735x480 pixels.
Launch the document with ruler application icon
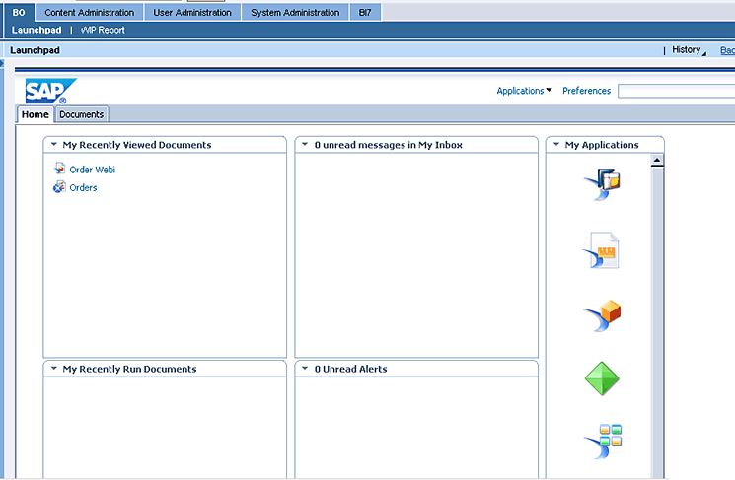[x=603, y=251]
